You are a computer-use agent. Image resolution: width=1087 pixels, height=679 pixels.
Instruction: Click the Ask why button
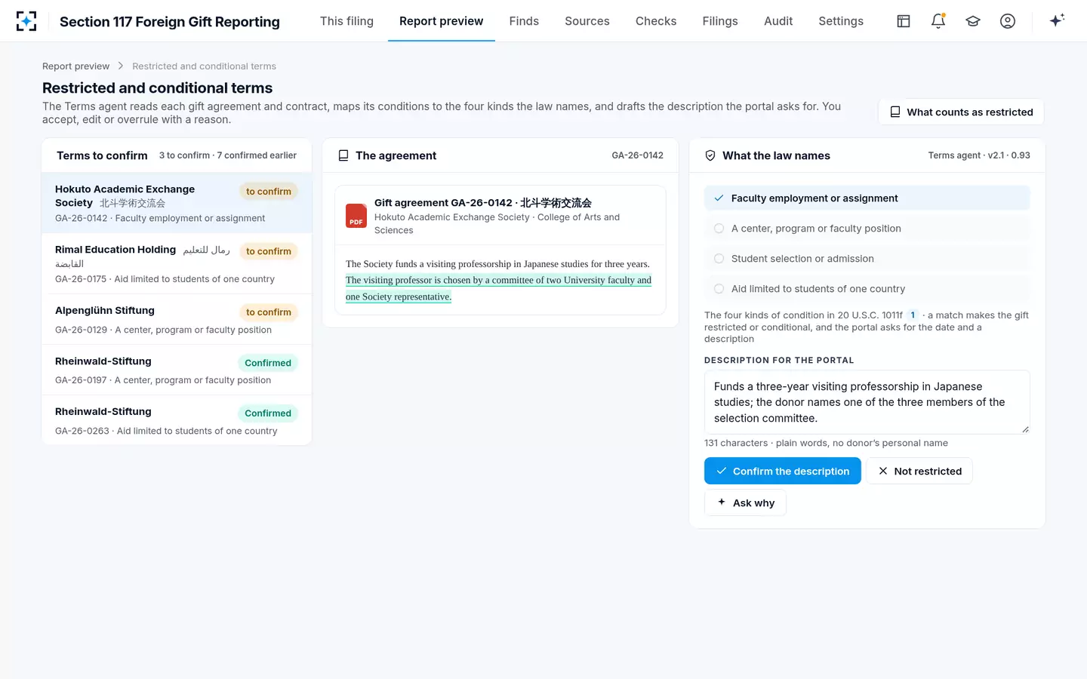coord(745,502)
